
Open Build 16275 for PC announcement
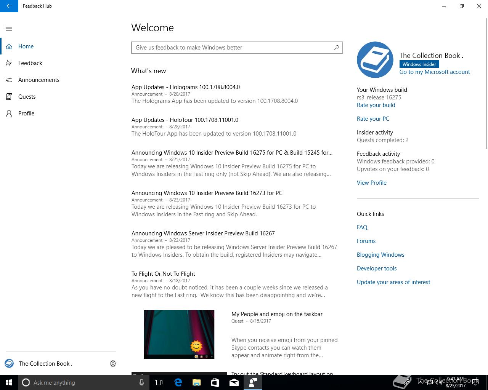click(232, 153)
